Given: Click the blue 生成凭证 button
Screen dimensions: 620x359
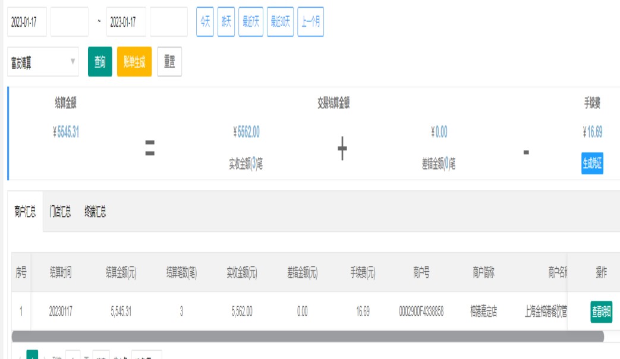Looking at the screenshot, I should pyautogui.click(x=592, y=163).
